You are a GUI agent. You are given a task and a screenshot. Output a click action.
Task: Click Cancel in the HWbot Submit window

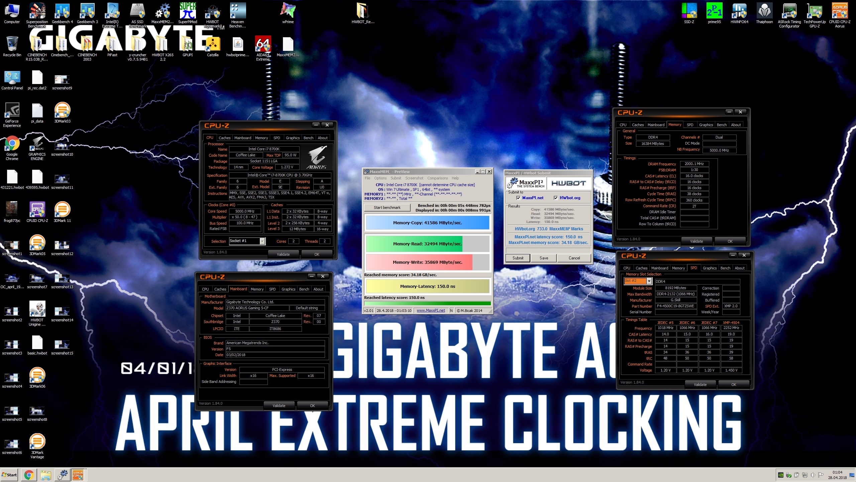[574, 258]
